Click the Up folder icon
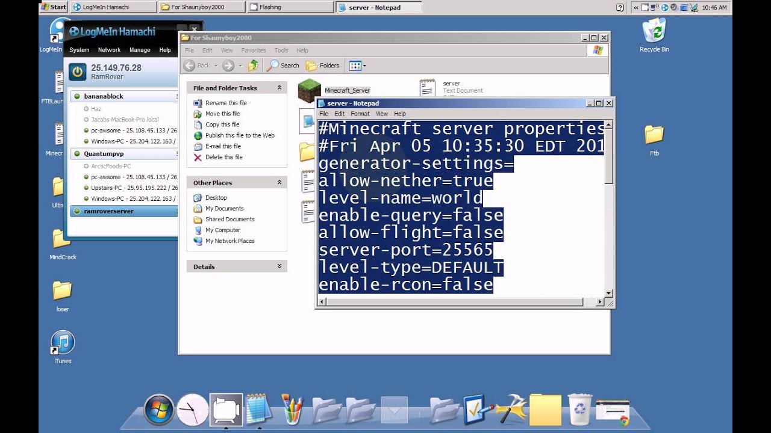 coord(254,66)
